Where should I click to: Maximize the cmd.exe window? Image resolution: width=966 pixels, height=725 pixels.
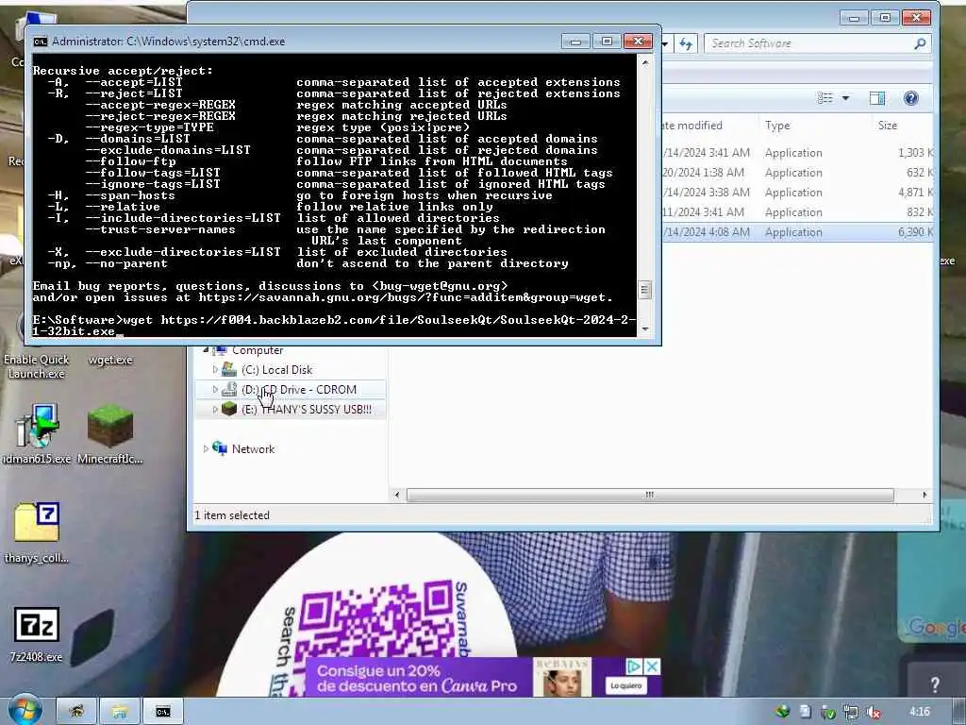pos(607,42)
